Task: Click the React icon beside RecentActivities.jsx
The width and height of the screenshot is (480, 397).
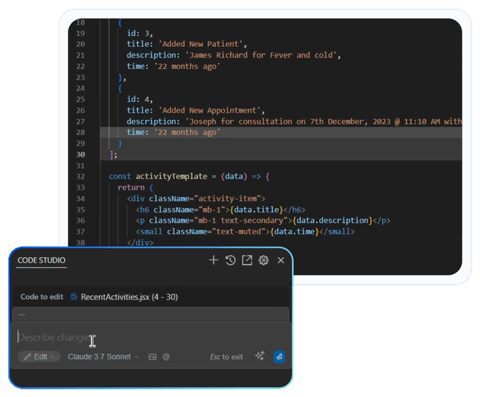Action: (74, 297)
